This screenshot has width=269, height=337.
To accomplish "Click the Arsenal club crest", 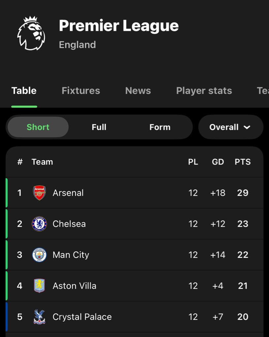I will (40, 193).
